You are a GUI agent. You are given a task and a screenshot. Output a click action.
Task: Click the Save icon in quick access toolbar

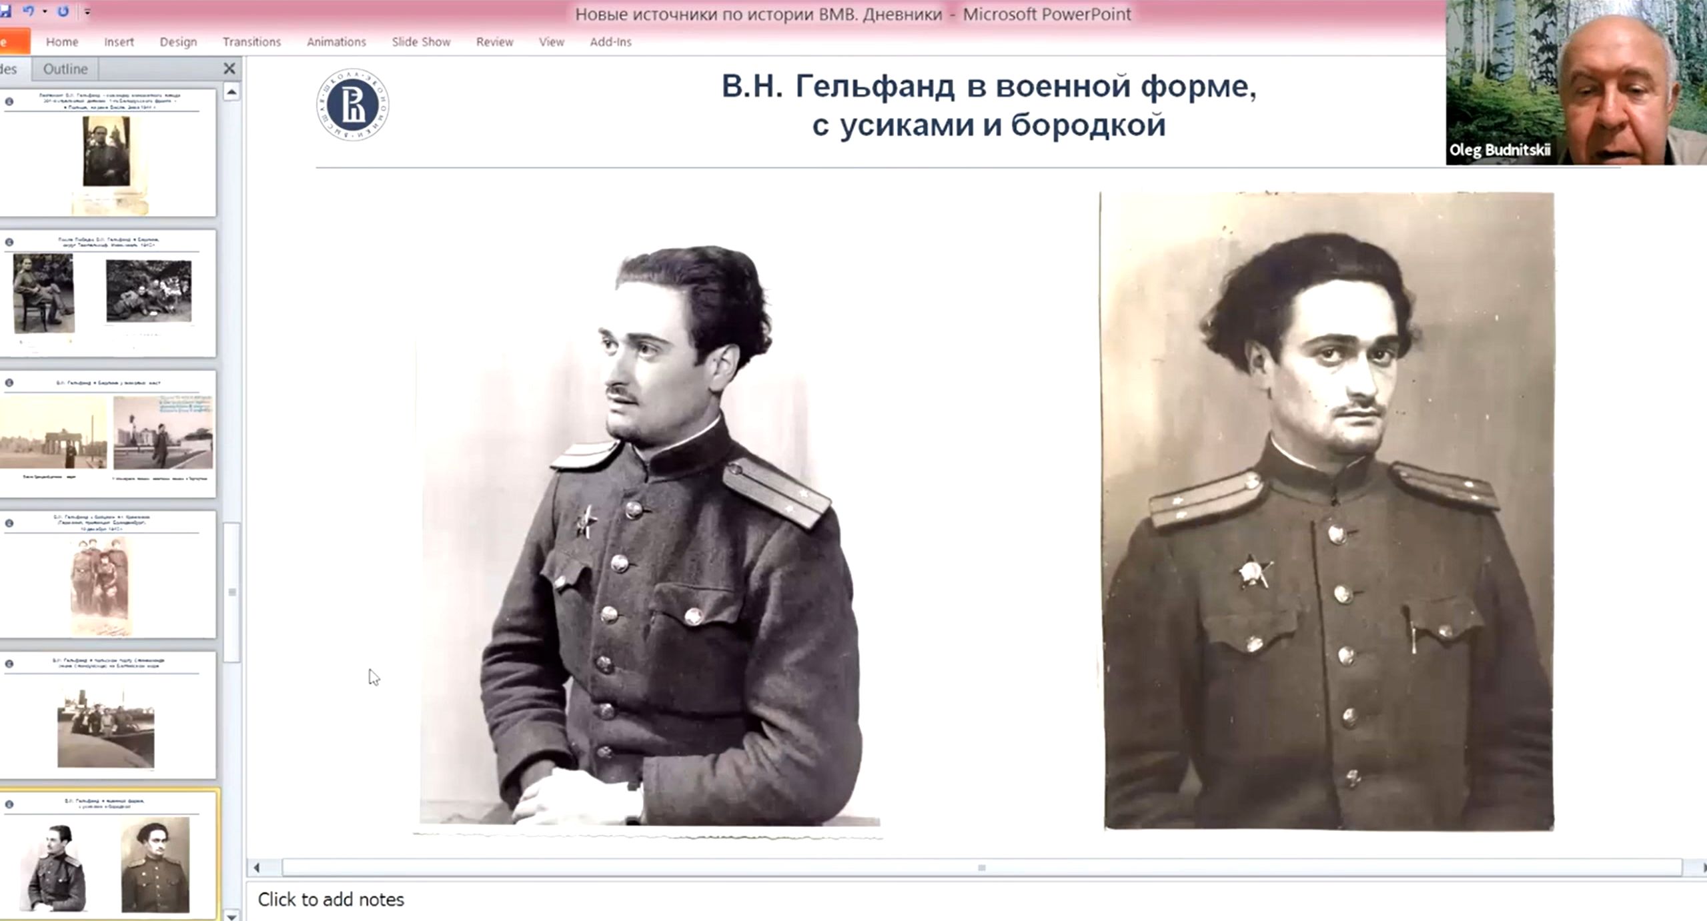pyautogui.click(x=4, y=11)
